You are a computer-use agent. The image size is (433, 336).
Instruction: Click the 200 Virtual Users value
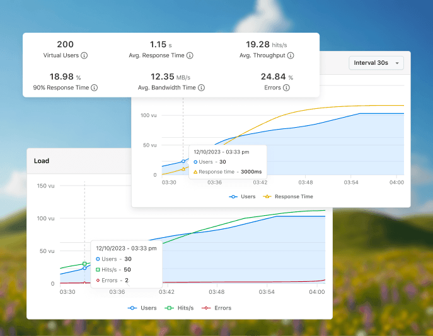click(65, 45)
